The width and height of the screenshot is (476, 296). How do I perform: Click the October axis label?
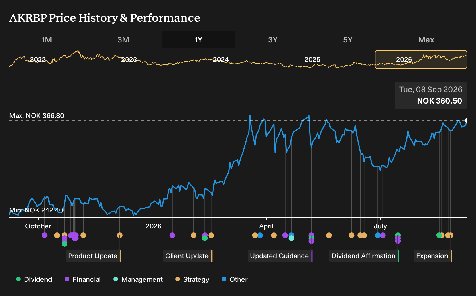click(38, 226)
